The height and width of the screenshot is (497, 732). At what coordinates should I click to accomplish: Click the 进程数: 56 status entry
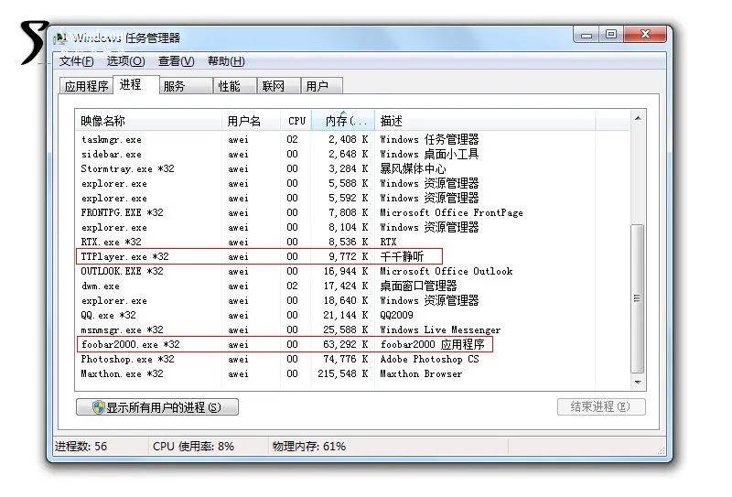(81, 446)
